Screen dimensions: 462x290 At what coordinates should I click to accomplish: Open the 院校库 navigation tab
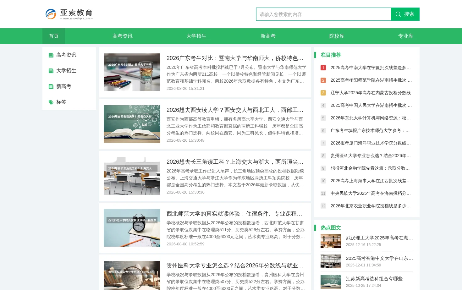point(337,36)
